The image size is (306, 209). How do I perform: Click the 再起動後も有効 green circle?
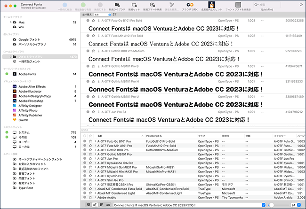point(83,5)
